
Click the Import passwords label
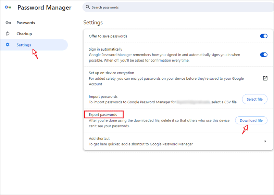103,96
